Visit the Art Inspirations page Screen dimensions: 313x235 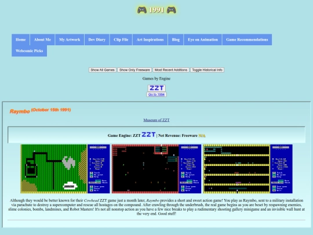[x=150, y=39]
